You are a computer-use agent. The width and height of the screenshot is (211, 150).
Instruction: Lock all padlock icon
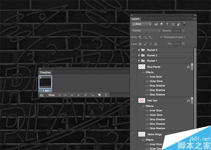point(156,44)
